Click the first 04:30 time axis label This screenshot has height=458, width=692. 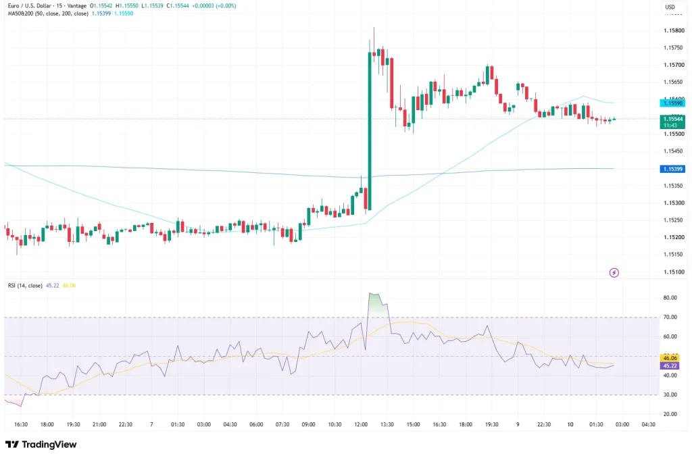pyautogui.click(x=230, y=424)
